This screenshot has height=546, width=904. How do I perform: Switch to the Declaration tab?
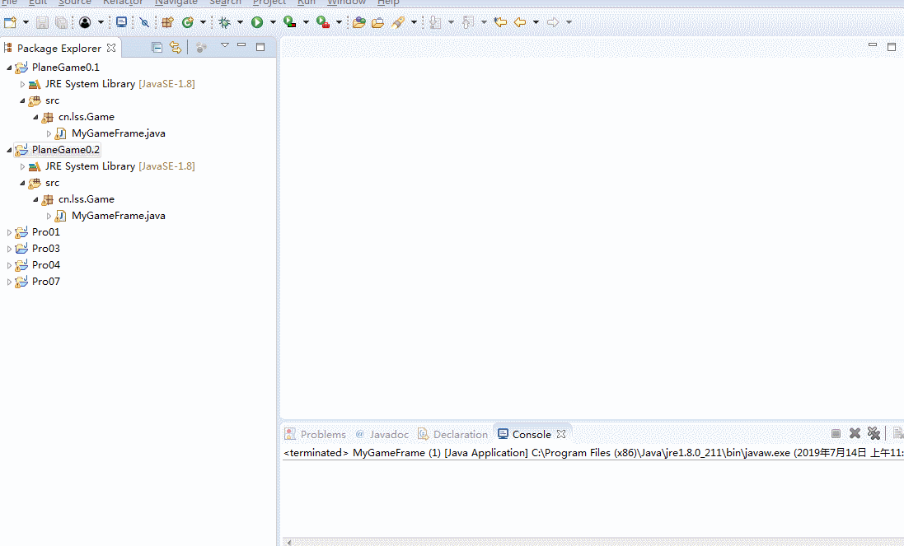pos(452,434)
